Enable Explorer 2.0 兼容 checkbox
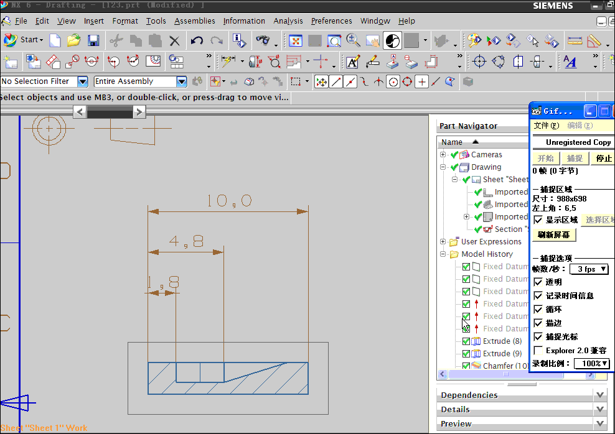 [x=538, y=351]
